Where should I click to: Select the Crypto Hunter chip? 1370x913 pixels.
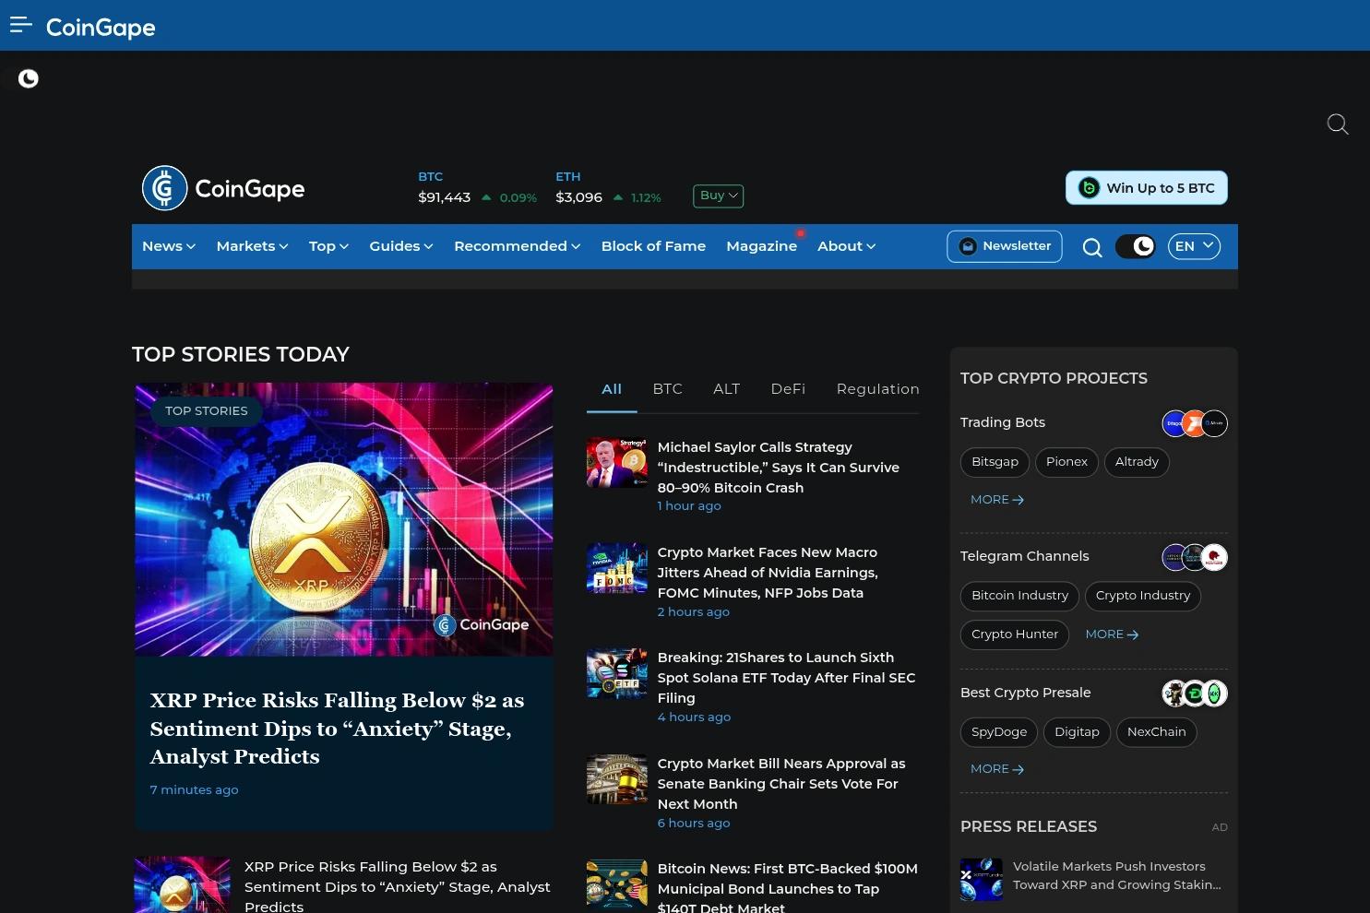pyautogui.click(x=1015, y=634)
